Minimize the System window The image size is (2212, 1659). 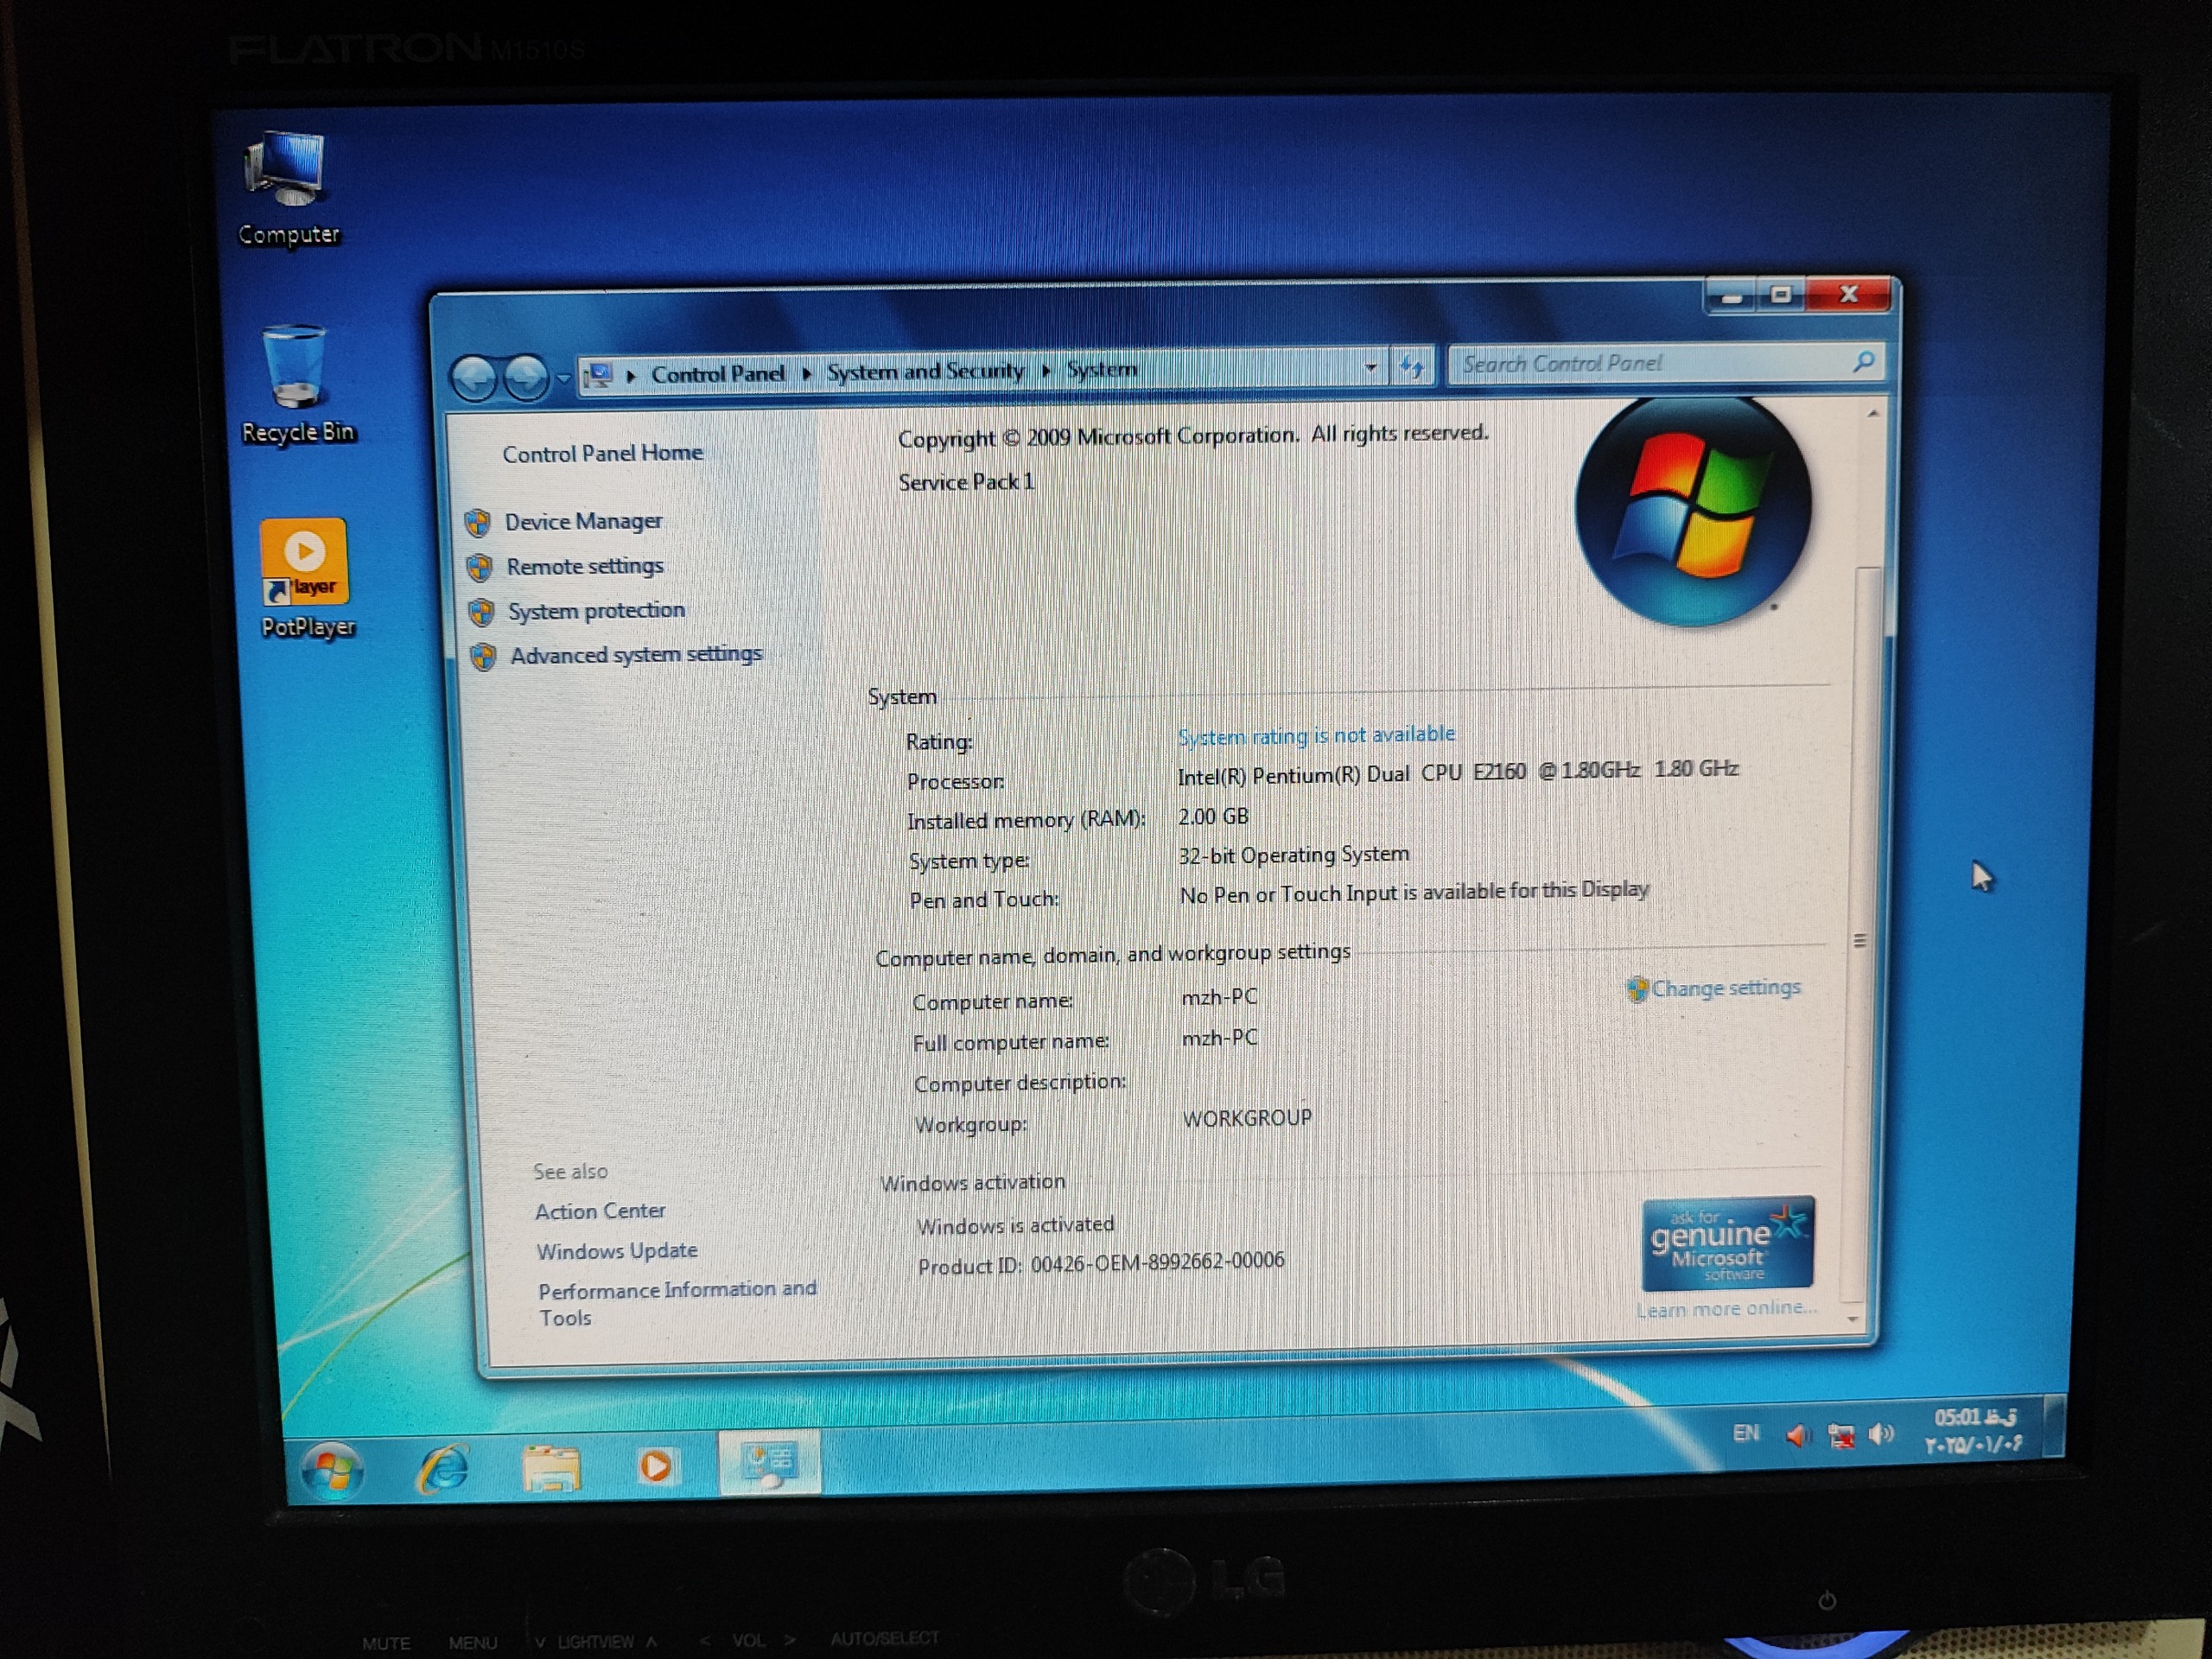pos(1732,297)
